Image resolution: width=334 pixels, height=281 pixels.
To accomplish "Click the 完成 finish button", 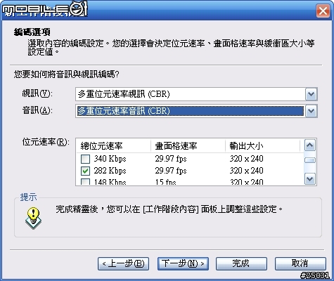I will [x=241, y=263].
